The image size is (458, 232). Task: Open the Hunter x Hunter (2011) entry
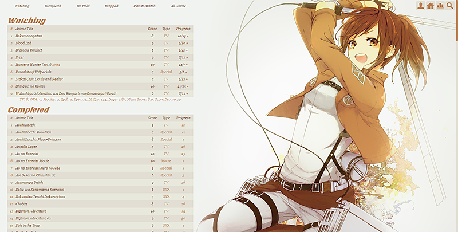tap(33, 64)
